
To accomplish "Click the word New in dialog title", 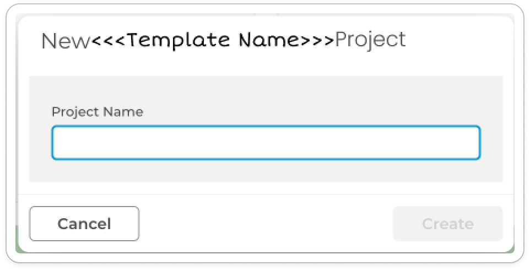I will pyautogui.click(x=65, y=41).
